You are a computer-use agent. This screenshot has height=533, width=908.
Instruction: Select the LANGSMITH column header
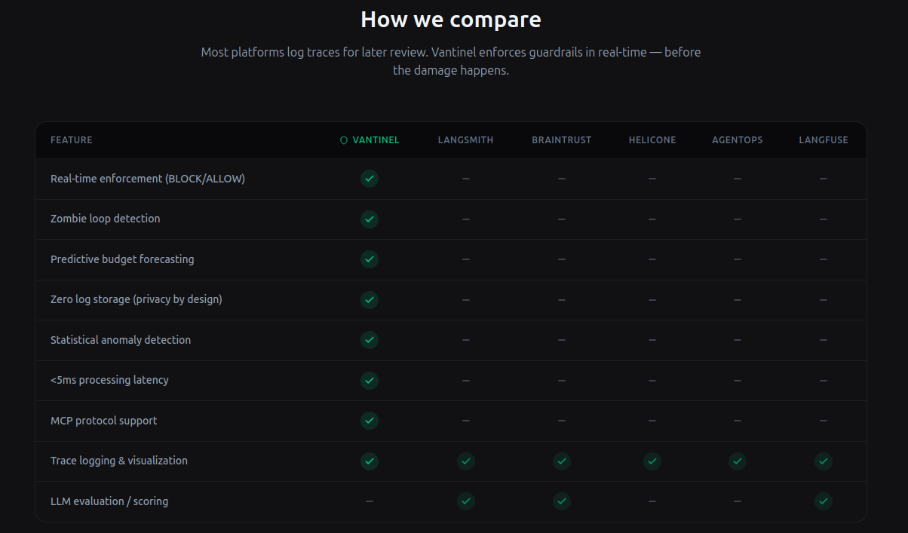pyautogui.click(x=466, y=140)
